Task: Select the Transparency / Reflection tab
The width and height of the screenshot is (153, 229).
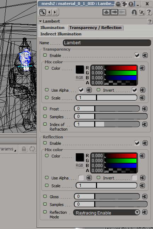Action: (x=95, y=28)
